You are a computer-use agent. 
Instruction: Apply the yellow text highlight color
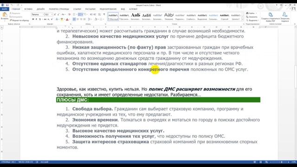pos(62,19)
